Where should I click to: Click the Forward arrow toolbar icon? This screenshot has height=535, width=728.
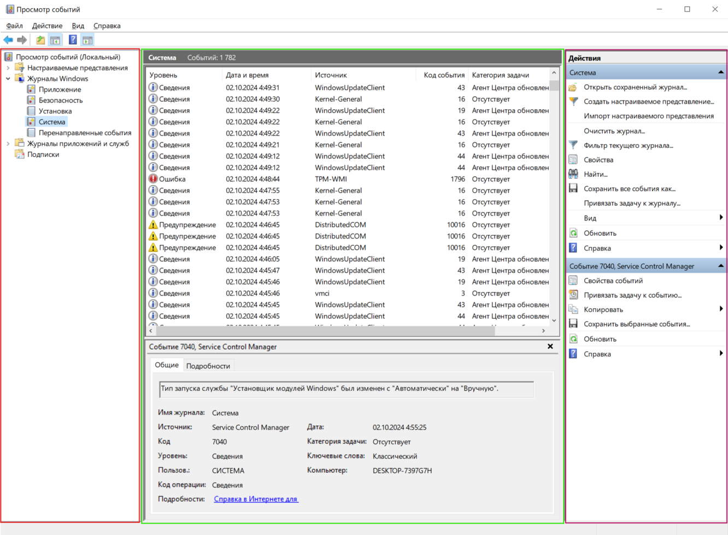click(x=22, y=40)
